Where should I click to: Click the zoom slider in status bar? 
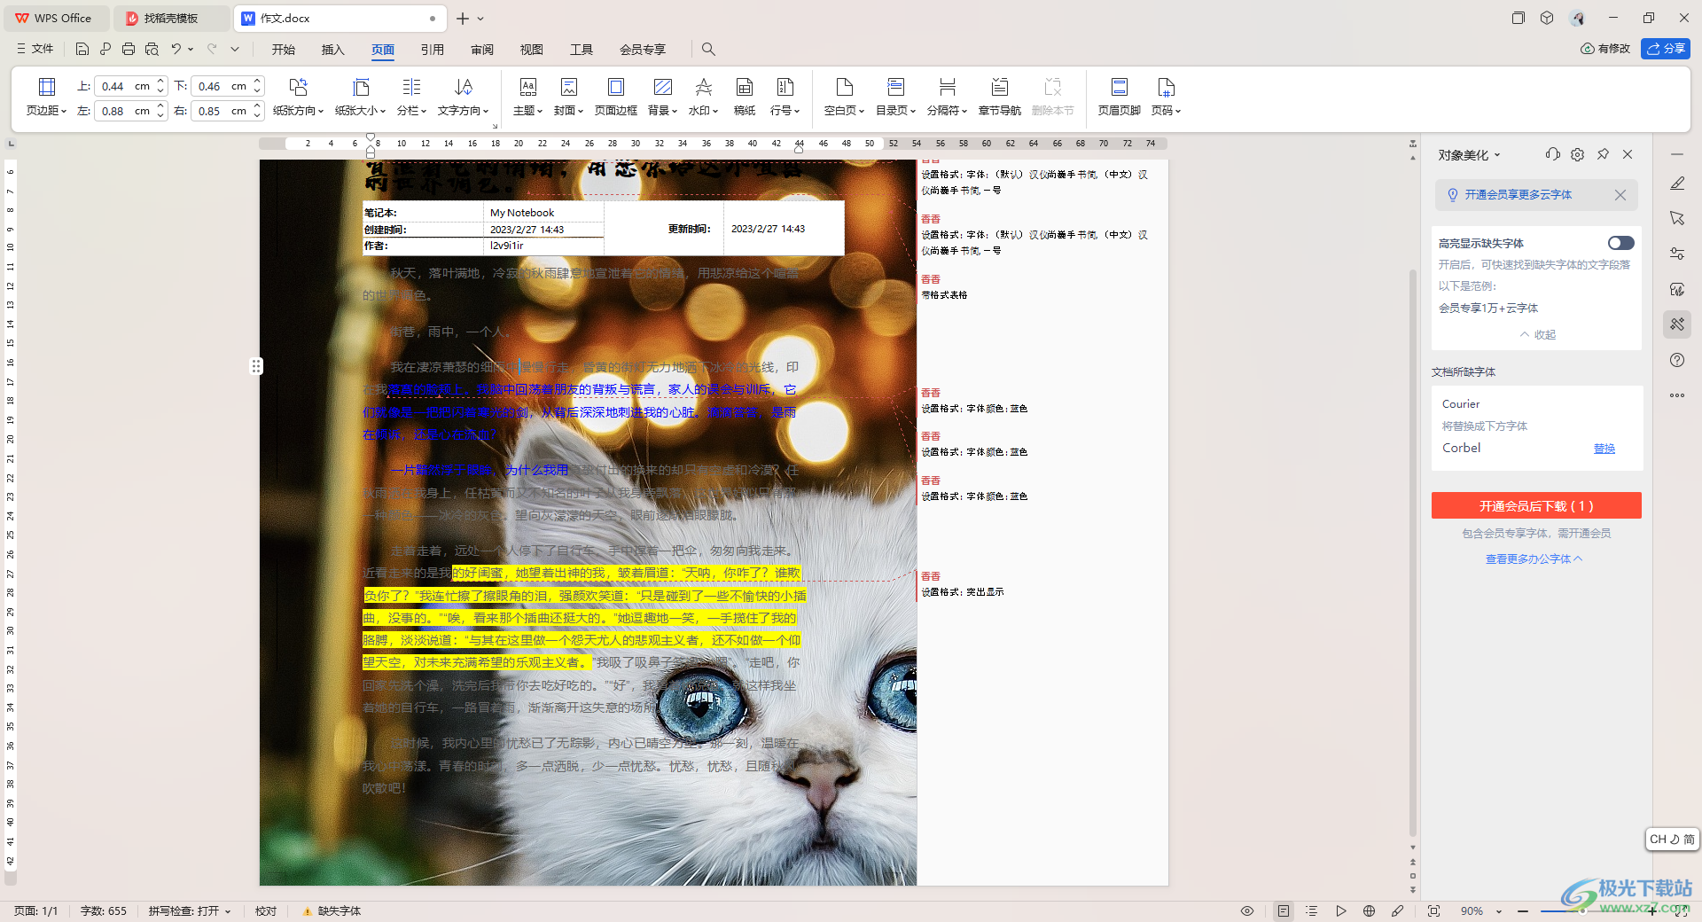click(x=1588, y=910)
